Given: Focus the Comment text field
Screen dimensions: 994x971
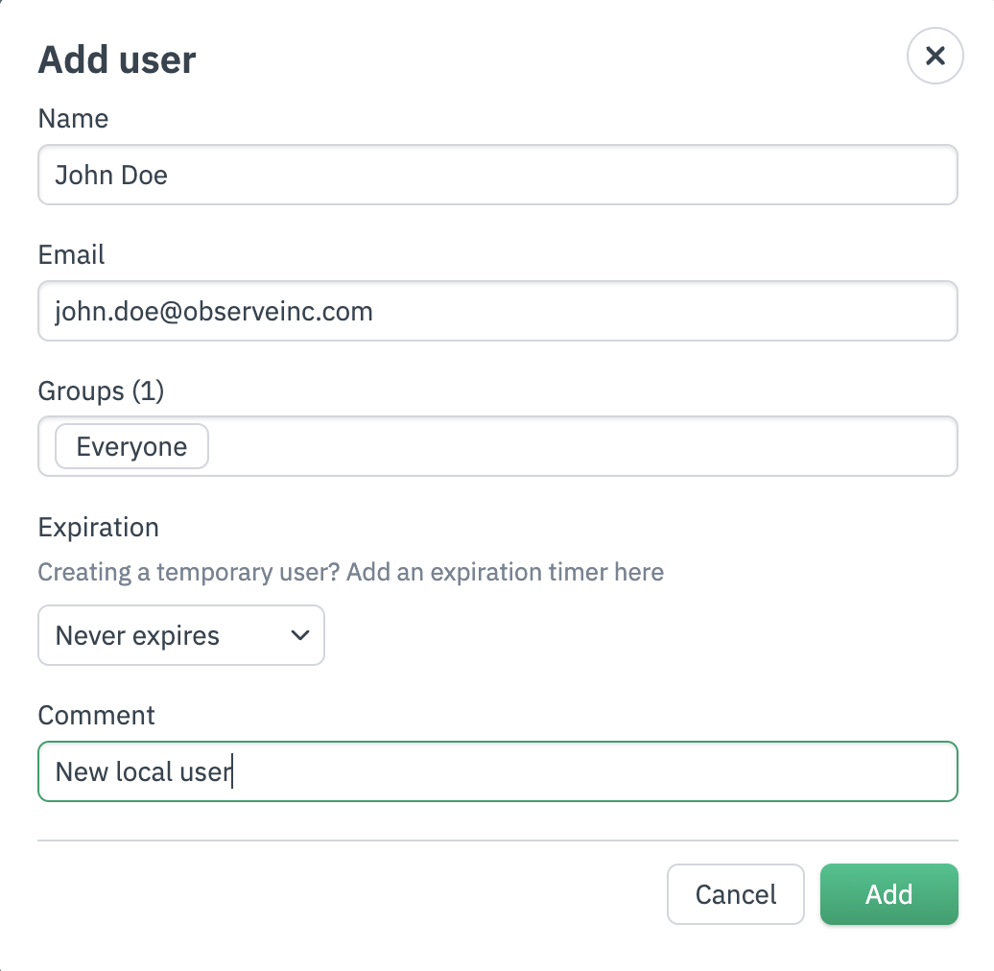Looking at the screenshot, I should 576,771.
